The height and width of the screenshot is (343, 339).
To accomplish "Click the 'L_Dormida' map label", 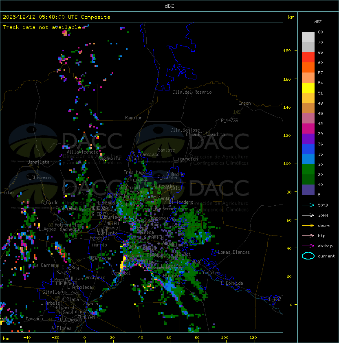I will [x=232, y=283].
